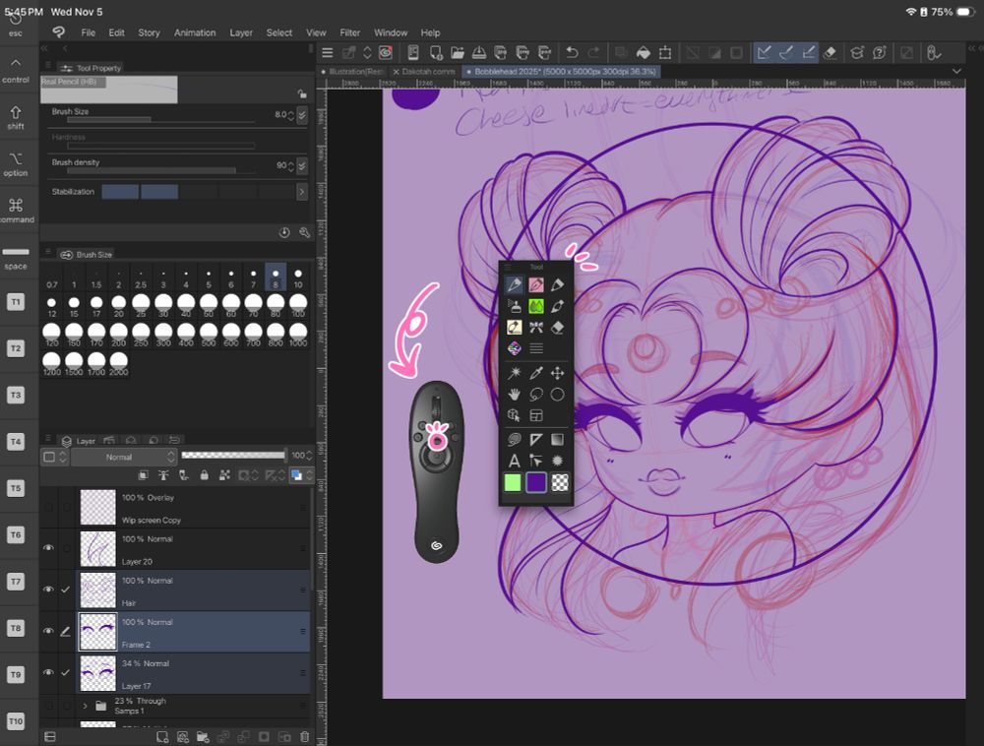The image size is (984, 746).
Task: Click the Clear eraser icon in command bar
Action: 830,53
